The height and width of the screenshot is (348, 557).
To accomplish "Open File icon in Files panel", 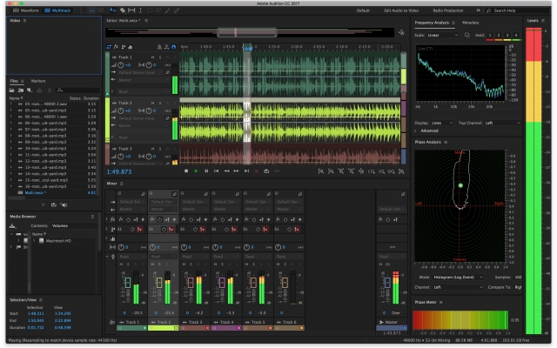I will pos(11,90).
